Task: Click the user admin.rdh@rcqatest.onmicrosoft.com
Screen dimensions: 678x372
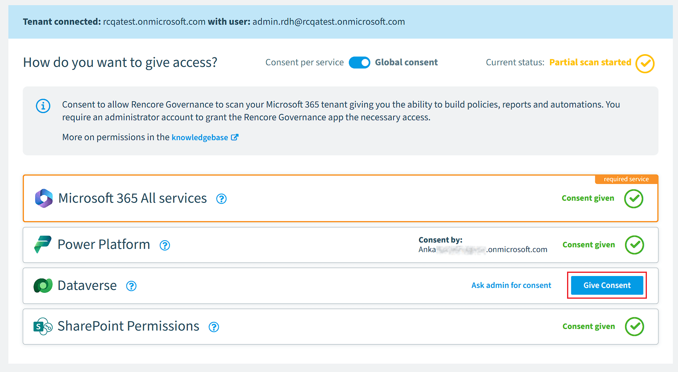Action: 329,22
